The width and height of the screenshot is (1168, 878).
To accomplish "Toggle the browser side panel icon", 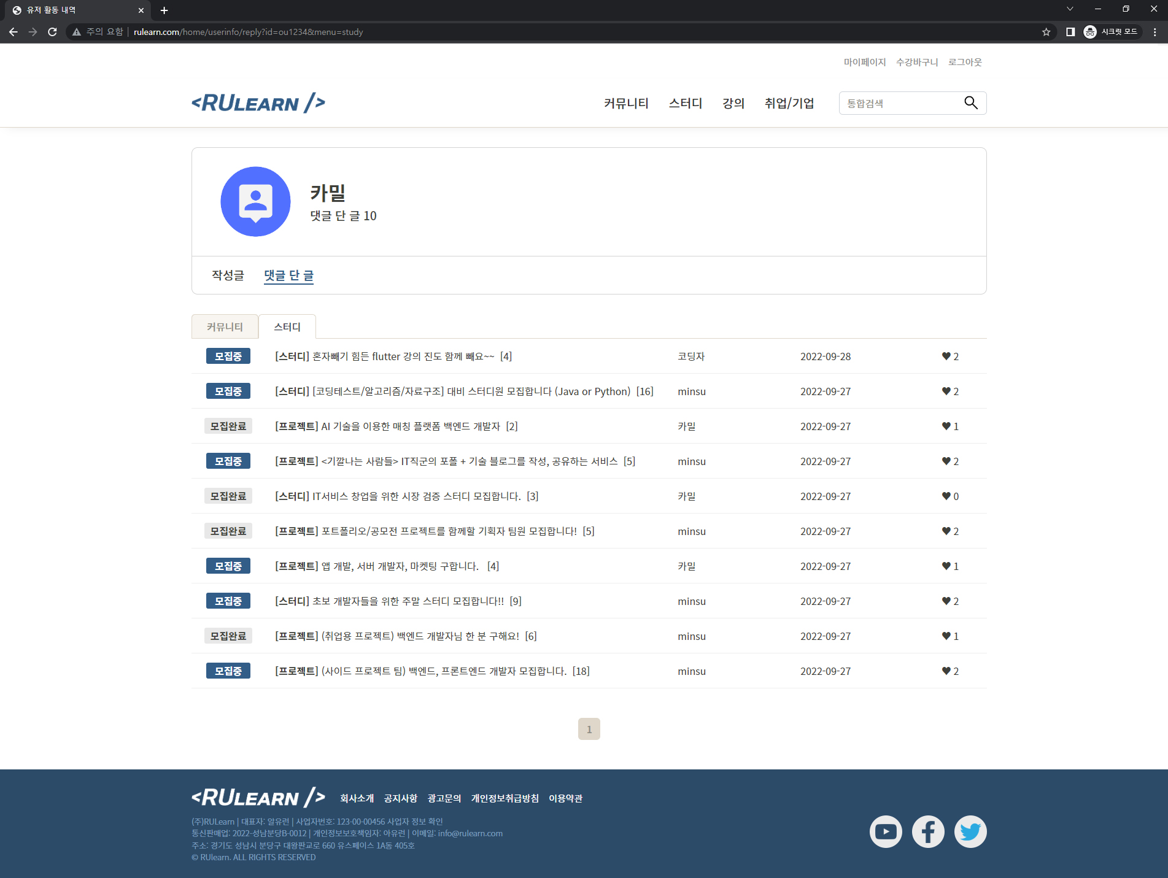I will pos(1070,32).
